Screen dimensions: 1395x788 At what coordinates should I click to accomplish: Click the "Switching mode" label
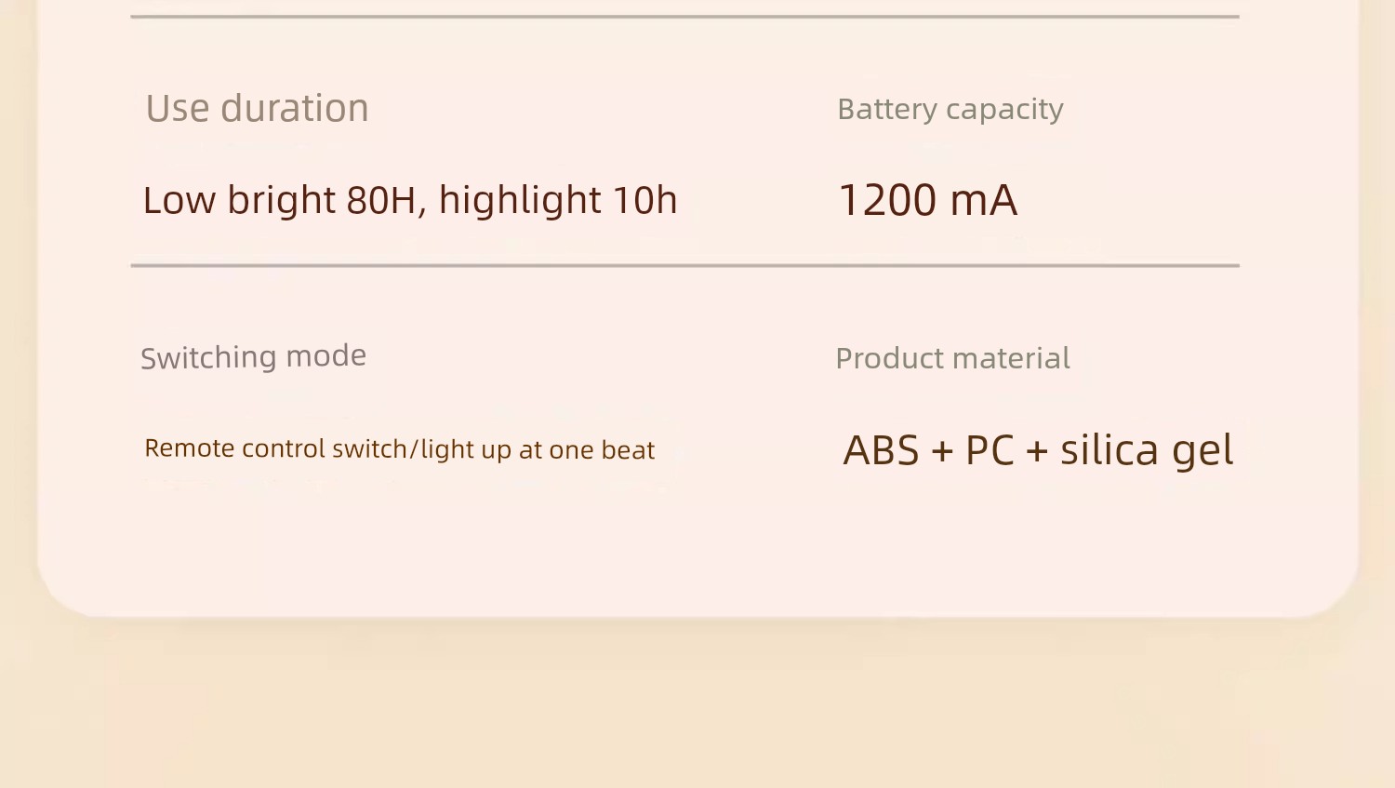point(253,357)
